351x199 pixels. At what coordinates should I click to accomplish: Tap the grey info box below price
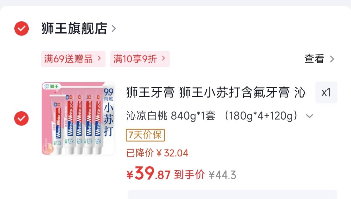click(x=232, y=195)
